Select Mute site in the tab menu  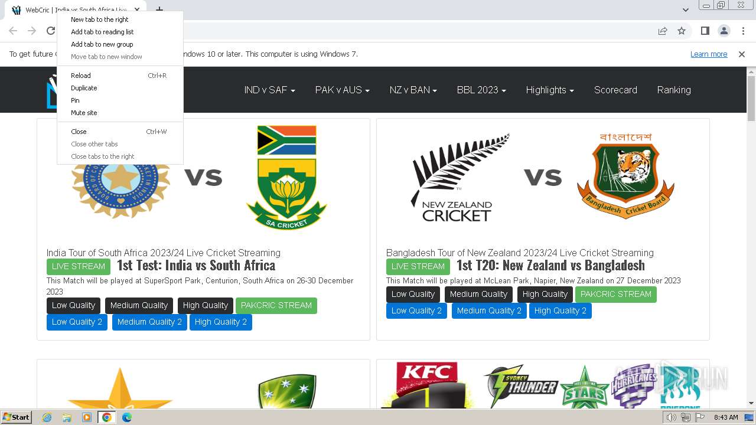click(120, 113)
